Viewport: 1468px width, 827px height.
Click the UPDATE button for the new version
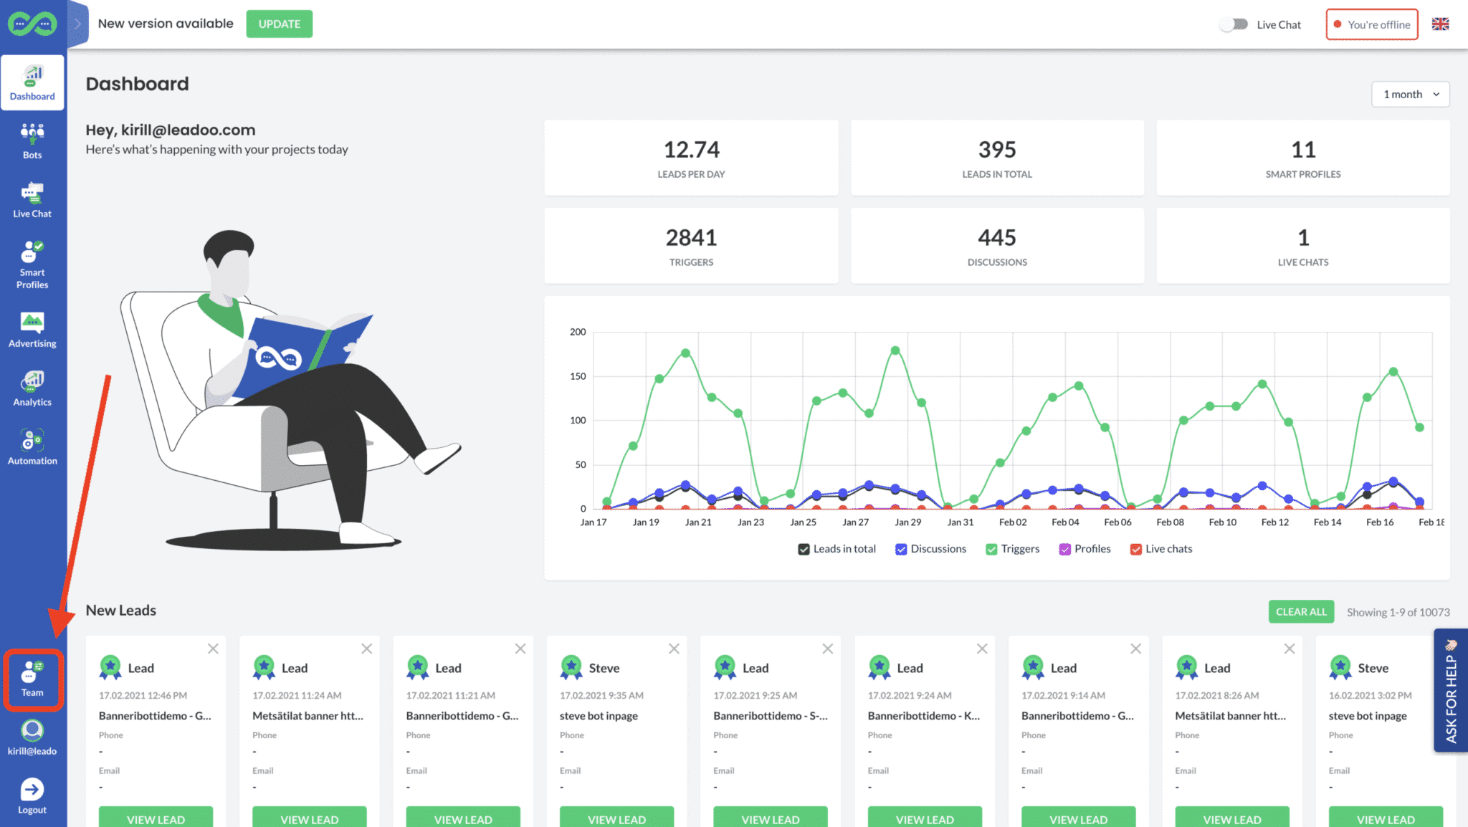pos(279,24)
